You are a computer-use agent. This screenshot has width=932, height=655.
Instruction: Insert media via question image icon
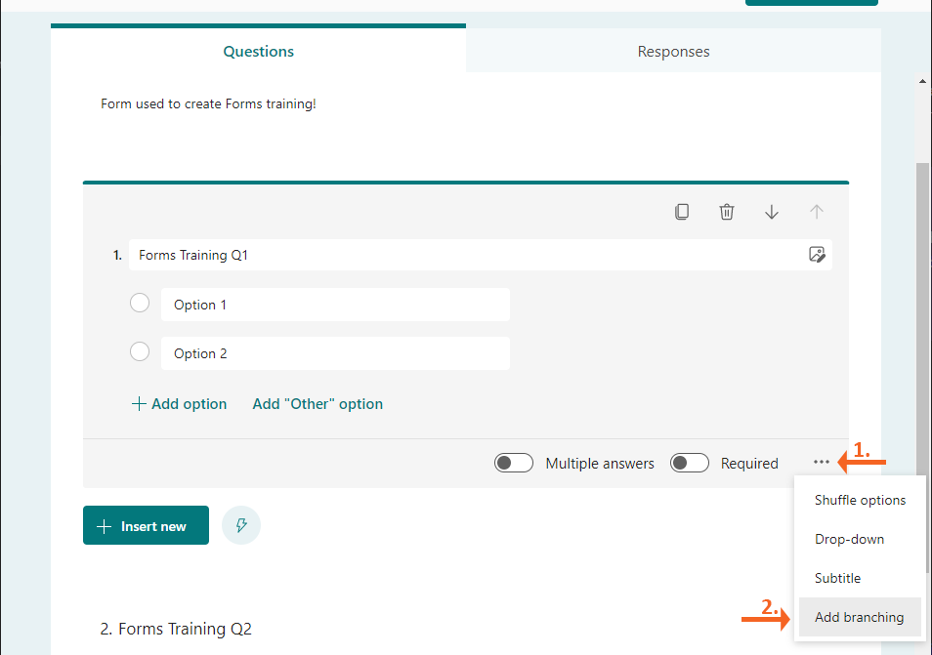817,255
